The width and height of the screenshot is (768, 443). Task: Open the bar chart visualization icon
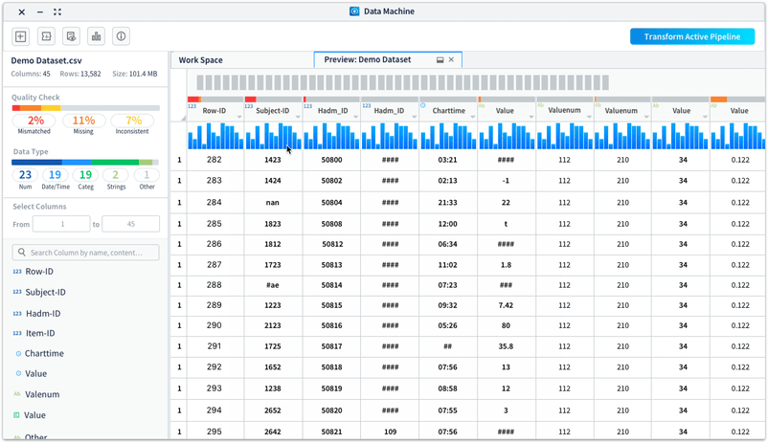[x=96, y=36]
